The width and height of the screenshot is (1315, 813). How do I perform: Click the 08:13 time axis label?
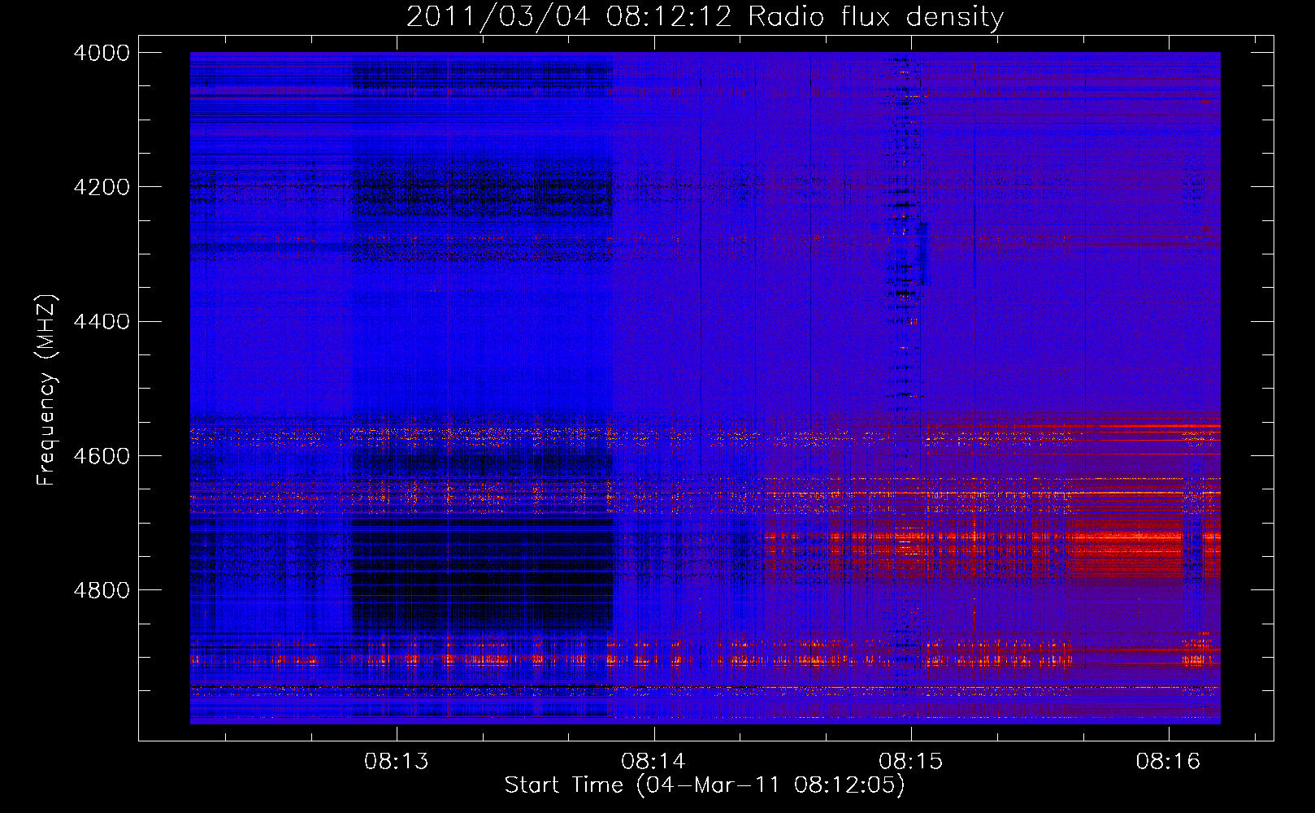[x=396, y=762]
